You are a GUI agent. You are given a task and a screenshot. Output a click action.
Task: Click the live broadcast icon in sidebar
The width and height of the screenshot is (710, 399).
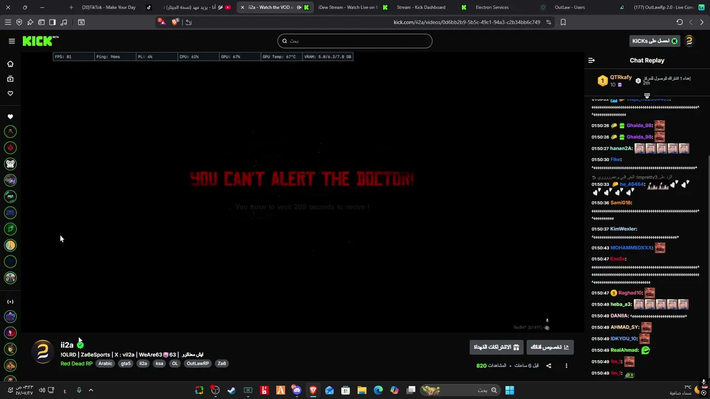pos(10,302)
